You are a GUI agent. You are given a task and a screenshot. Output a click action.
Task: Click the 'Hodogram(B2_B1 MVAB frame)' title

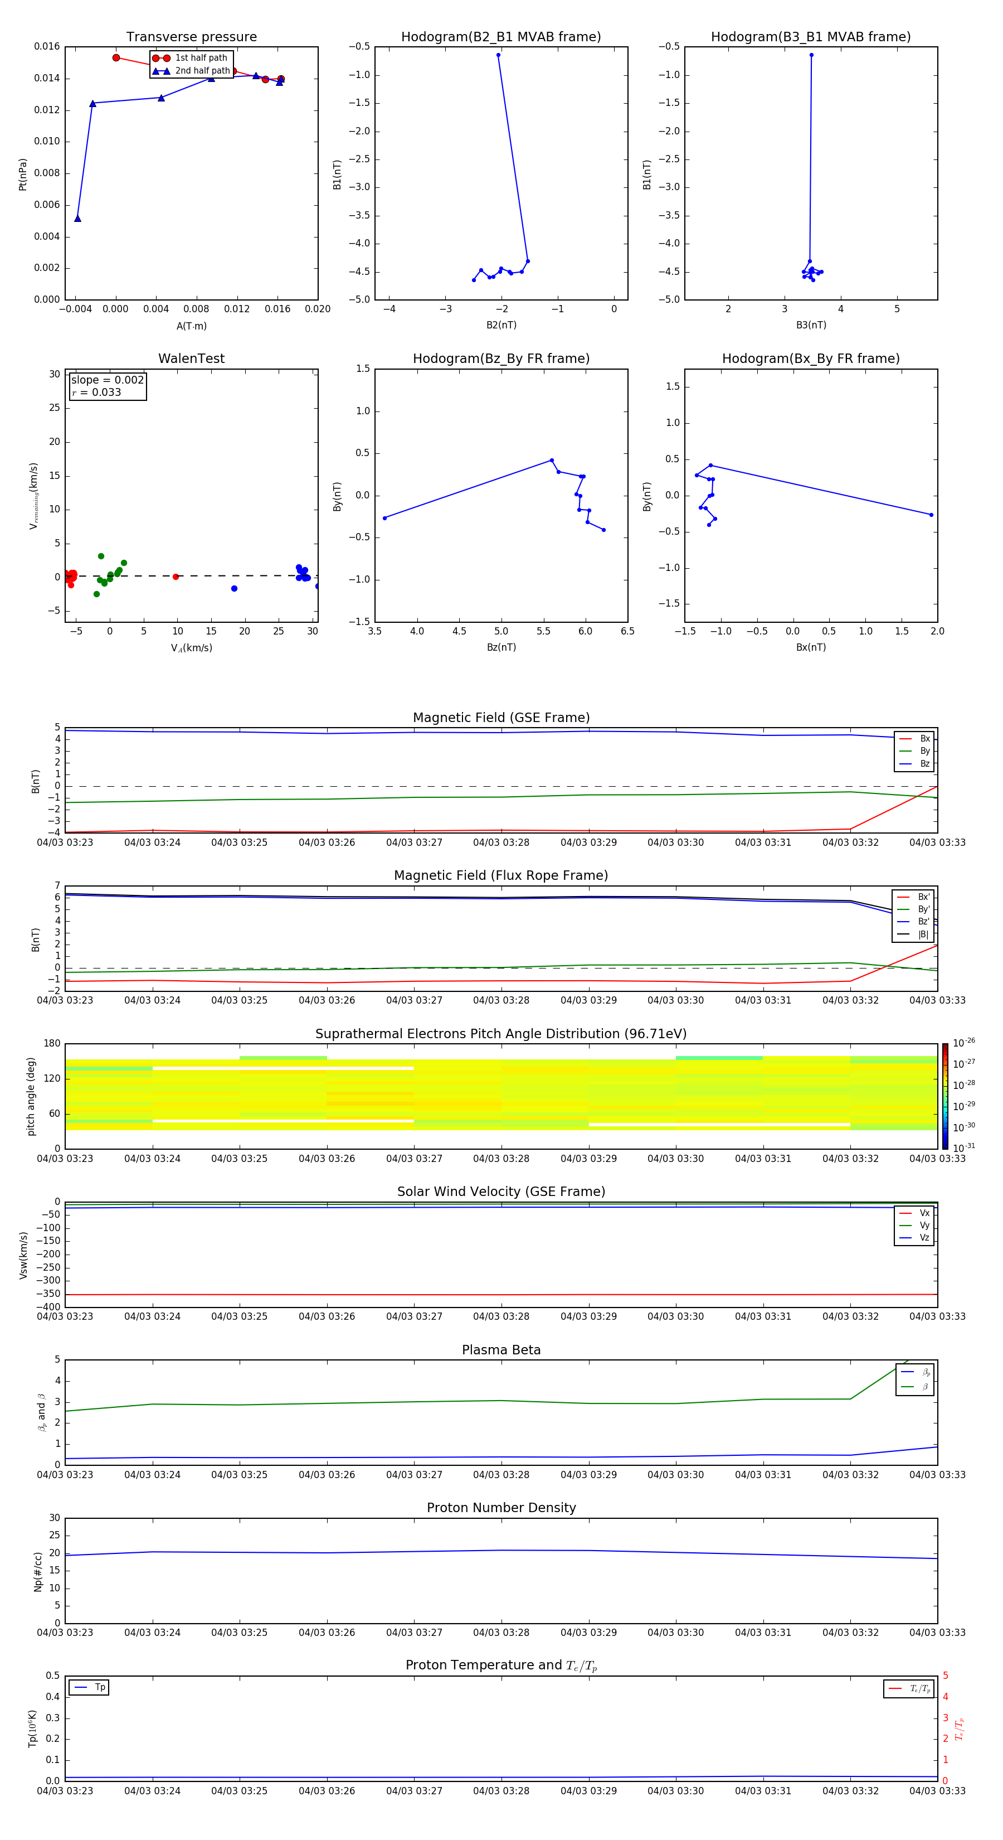tap(501, 37)
